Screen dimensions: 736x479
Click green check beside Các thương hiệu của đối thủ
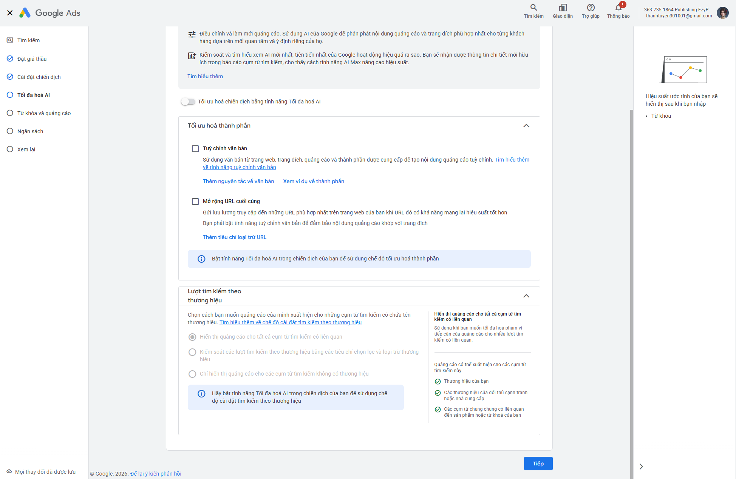tap(438, 393)
